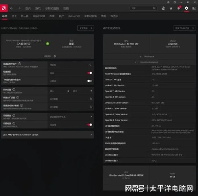Open the Record and Stream menu item
198x196 pixels.
pyautogui.click(x=52, y=8)
